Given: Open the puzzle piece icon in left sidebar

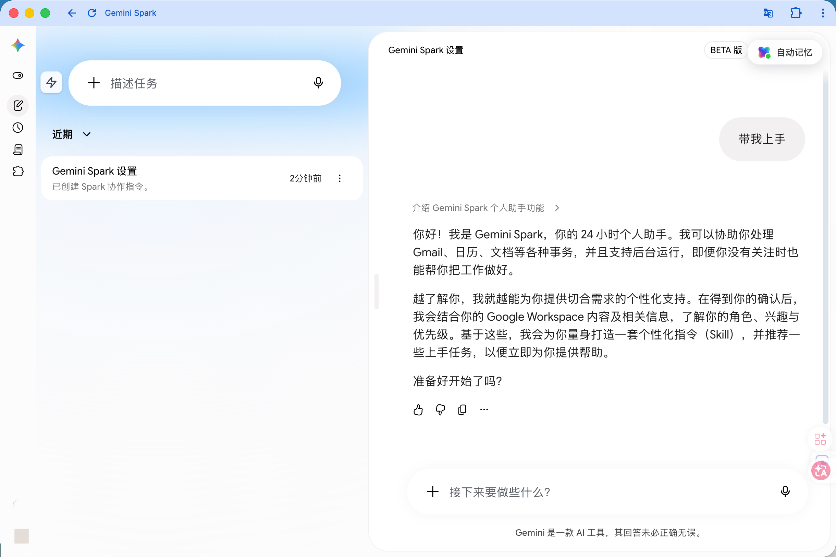Looking at the screenshot, I should pos(18,171).
